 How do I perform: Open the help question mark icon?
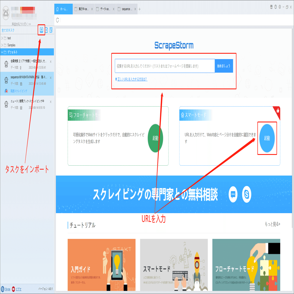(x=275, y=7)
